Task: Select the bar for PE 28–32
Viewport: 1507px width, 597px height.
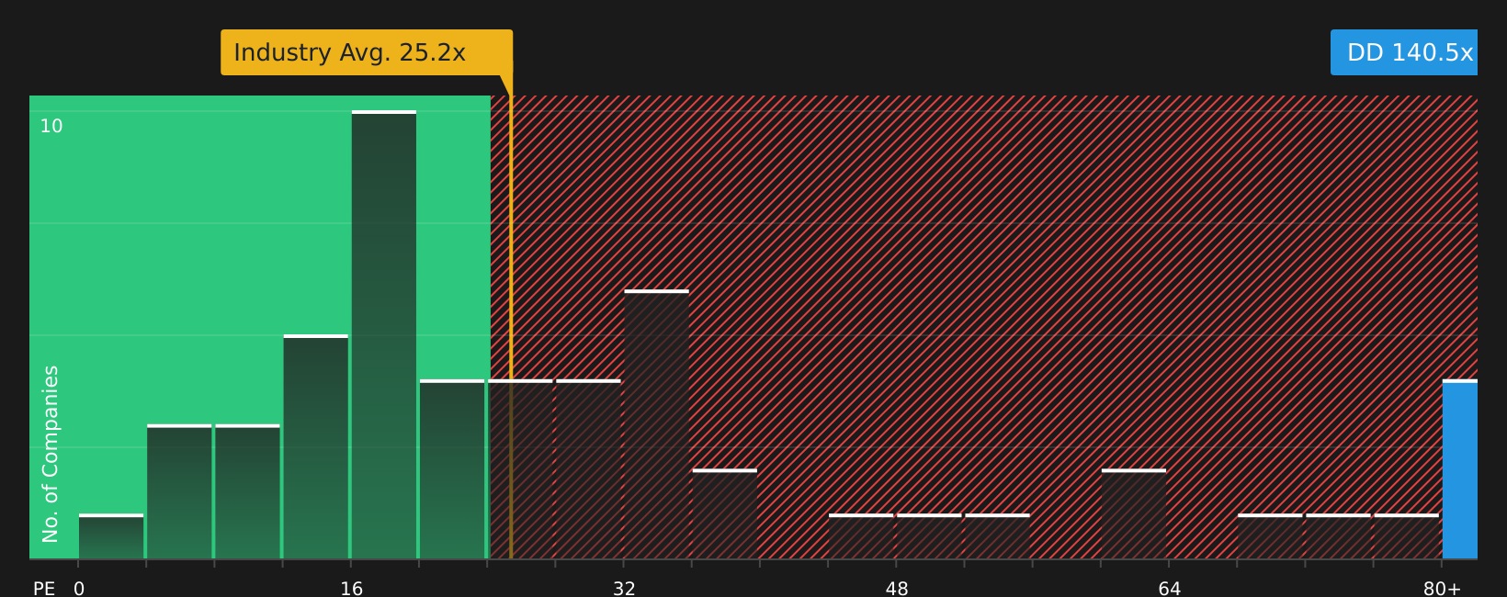Action: pyautogui.click(x=588, y=468)
